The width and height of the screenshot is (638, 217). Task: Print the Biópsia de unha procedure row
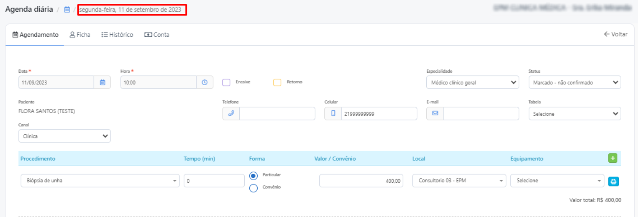coord(613,181)
